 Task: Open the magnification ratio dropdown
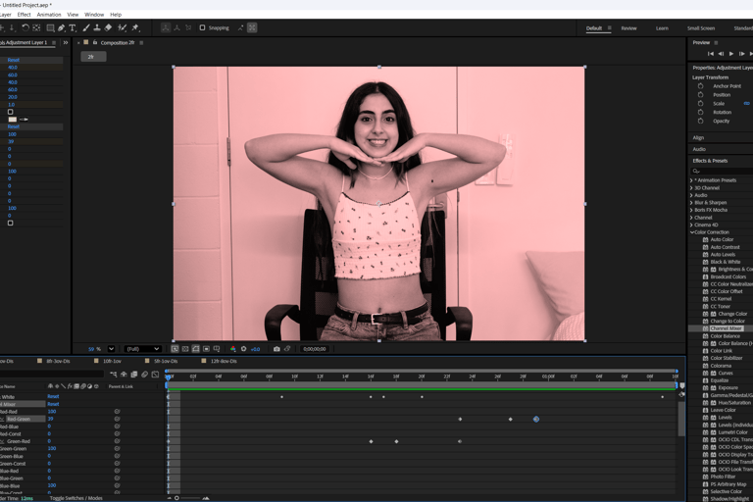tap(111, 349)
